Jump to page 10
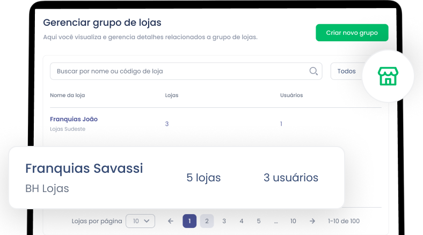The image size is (423, 235). 293,221
